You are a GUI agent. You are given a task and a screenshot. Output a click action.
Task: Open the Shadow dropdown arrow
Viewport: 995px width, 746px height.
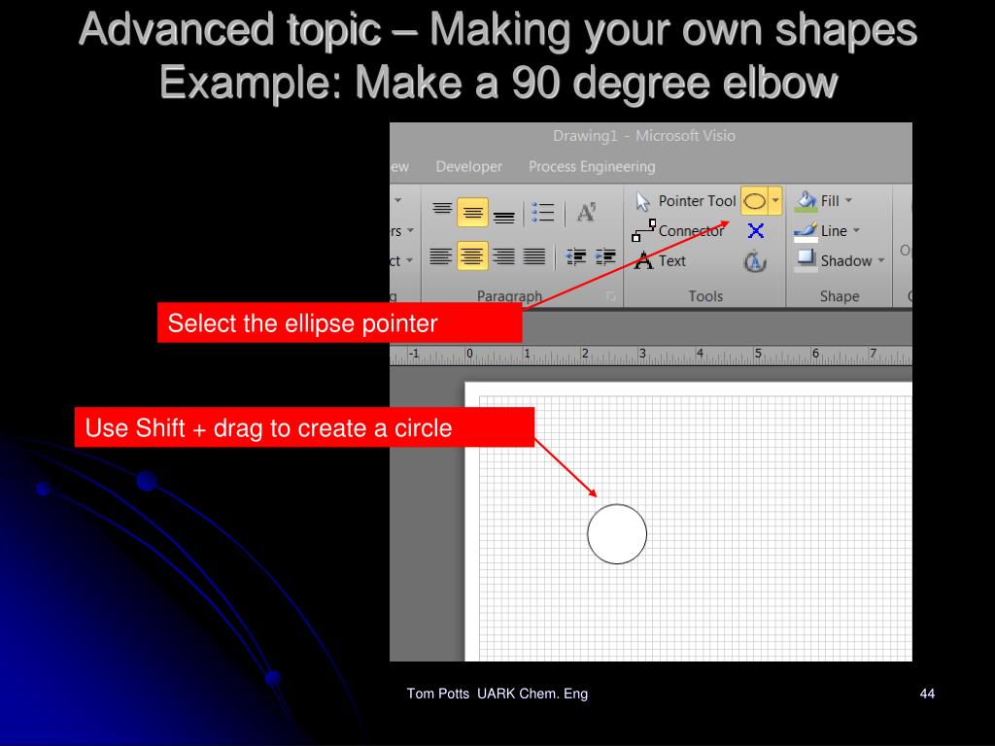[x=880, y=260]
